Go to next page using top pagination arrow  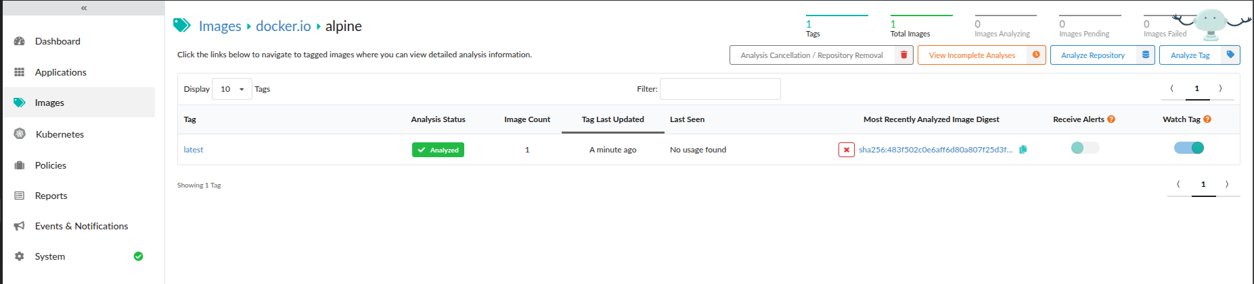click(1220, 88)
